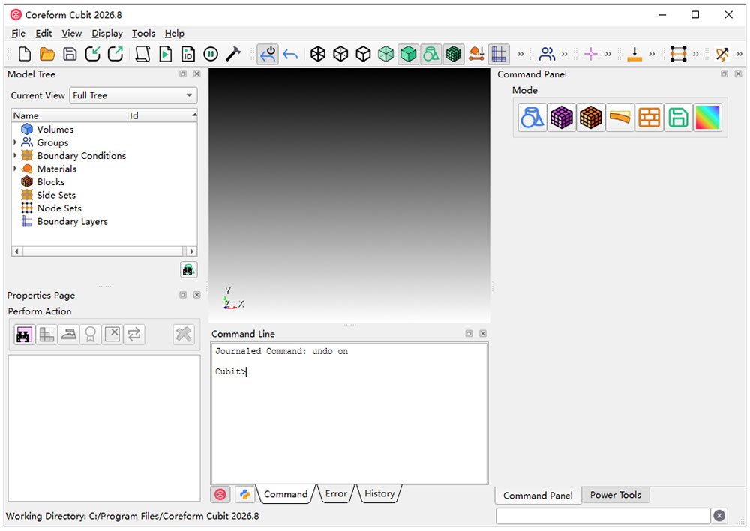This screenshot has height=531, width=750.
Task: Switch to the Power Tools tab
Action: [x=616, y=495]
